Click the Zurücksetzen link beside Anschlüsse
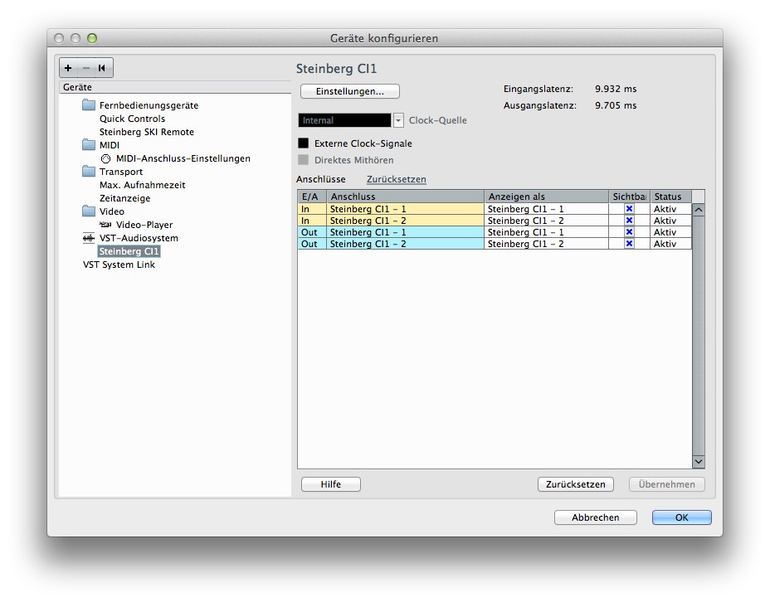The image size is (770, 602). coord(397,179)
